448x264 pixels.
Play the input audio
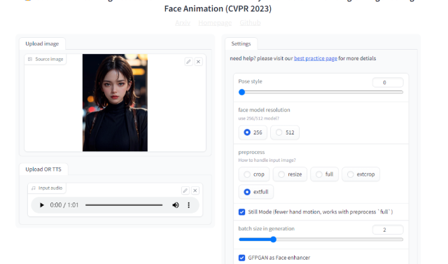42,205
